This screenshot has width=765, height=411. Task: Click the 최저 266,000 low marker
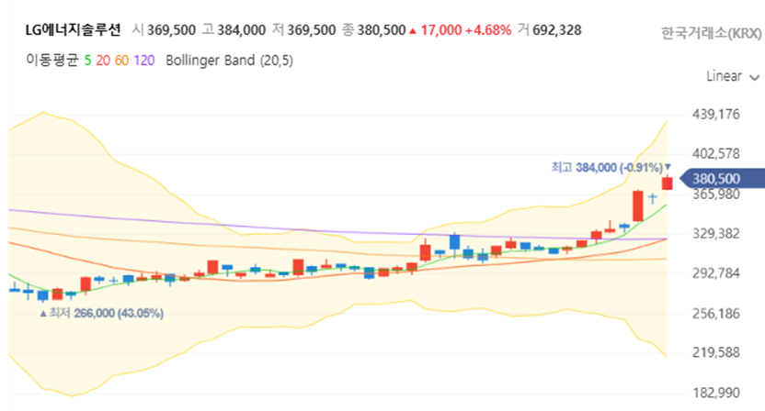(101, 313)
